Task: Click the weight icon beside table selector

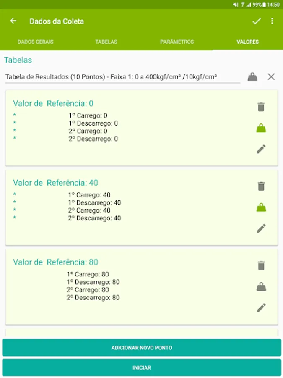Action: (252, 77)
